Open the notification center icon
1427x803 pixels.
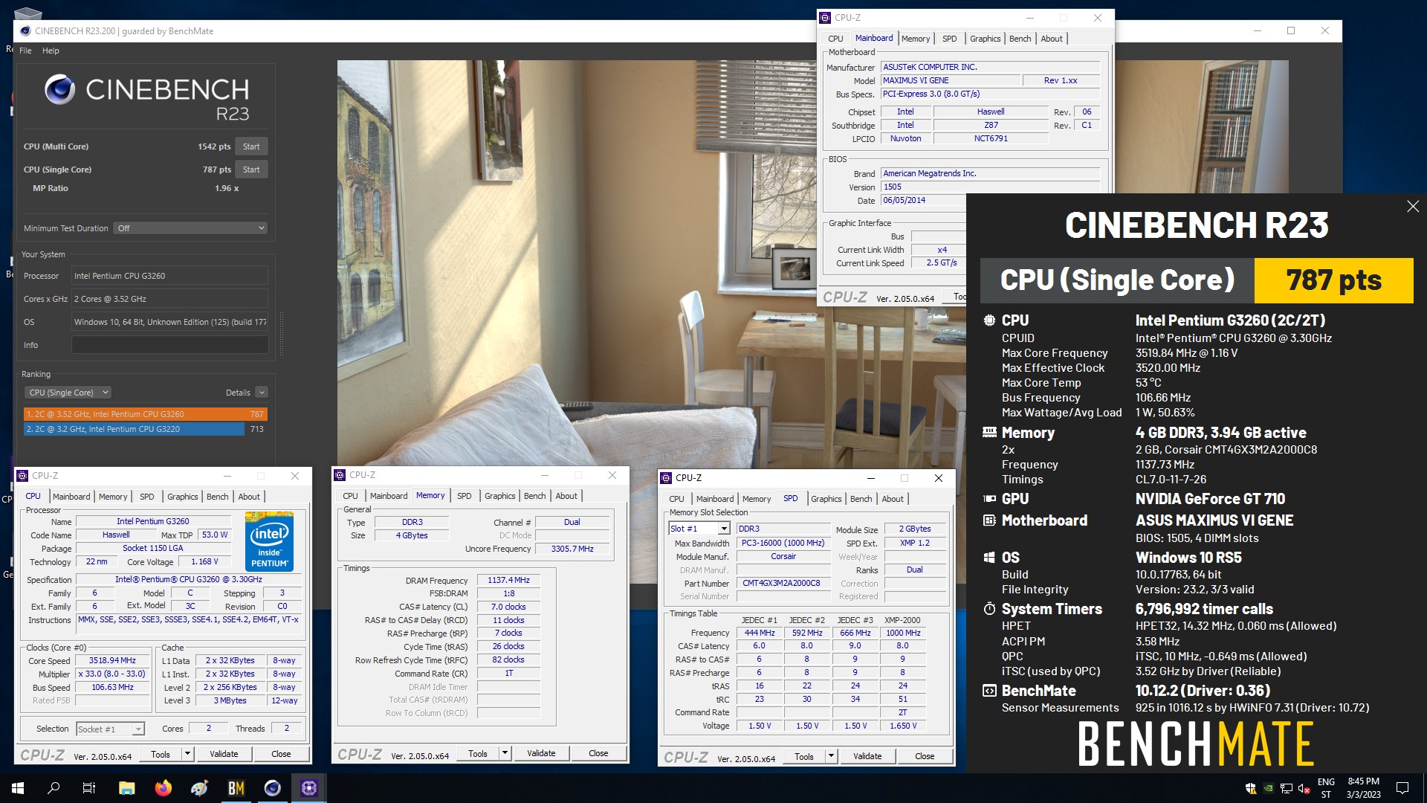coord(1402,788)
